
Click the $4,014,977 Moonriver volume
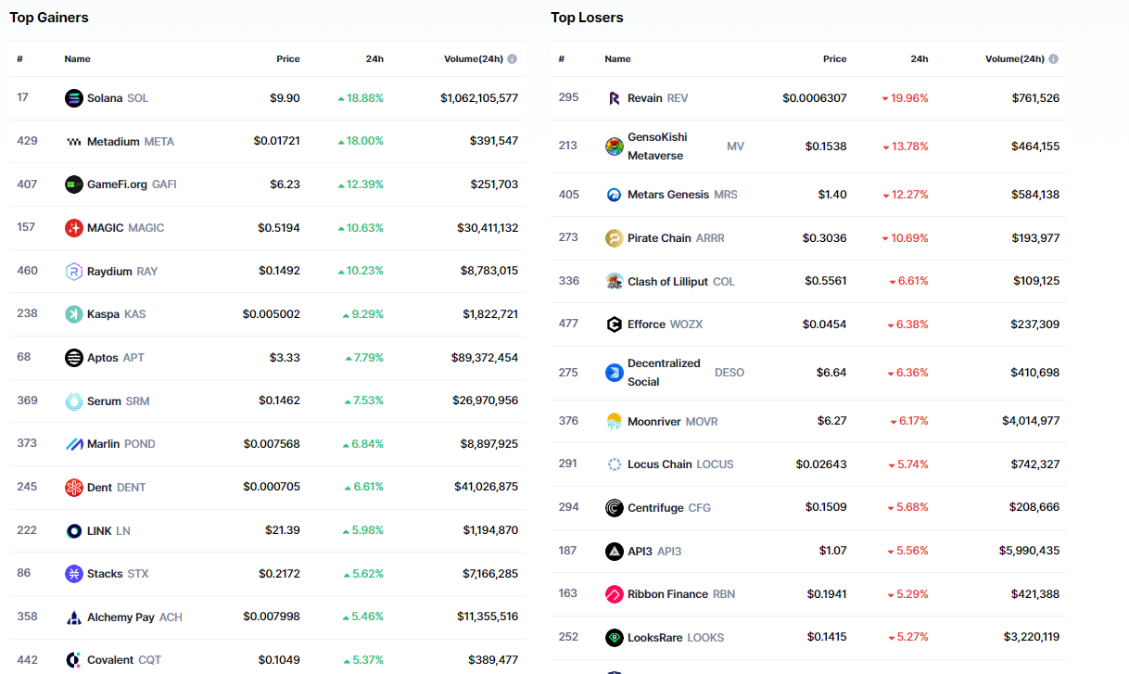1031,421
